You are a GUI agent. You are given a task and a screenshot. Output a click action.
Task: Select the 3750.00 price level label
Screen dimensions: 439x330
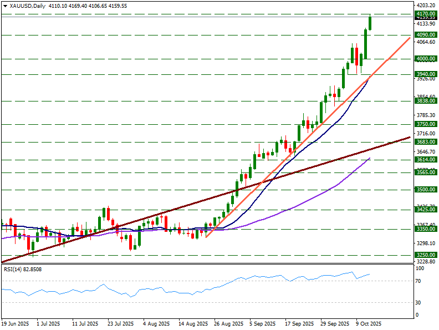(425, 124)
